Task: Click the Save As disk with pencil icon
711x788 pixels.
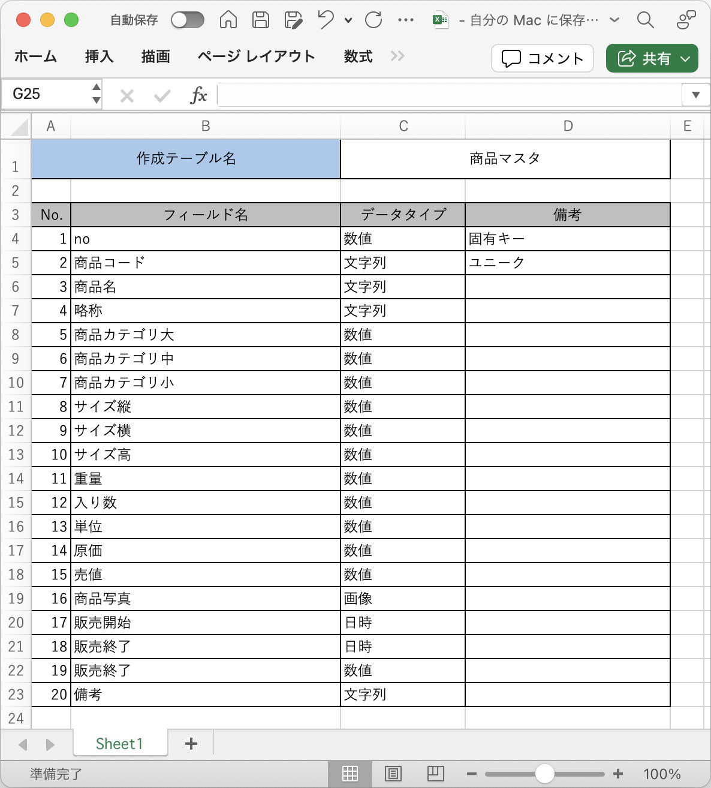Action: (293, 20)
